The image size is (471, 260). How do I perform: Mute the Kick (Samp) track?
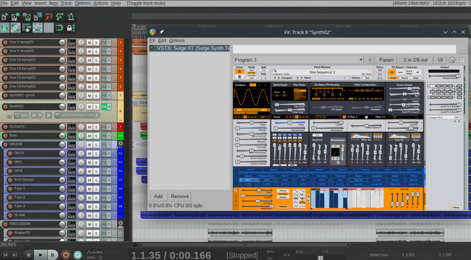pyautogui.click(x=89, y=180)
